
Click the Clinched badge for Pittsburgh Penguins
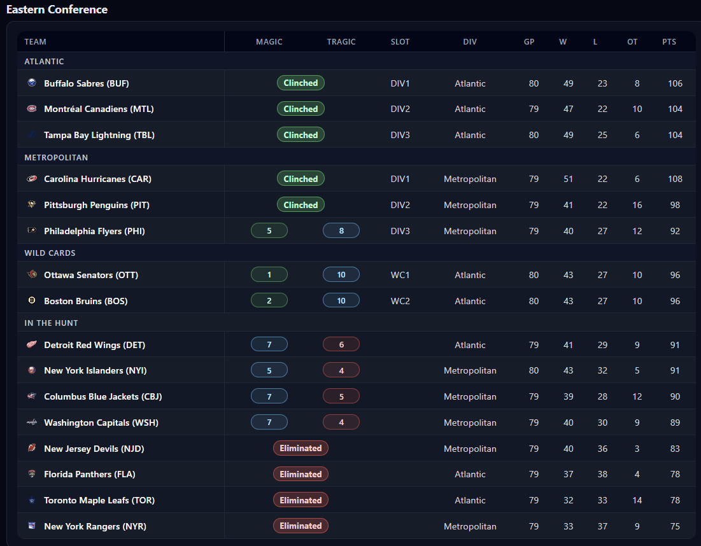pos(301,205)
